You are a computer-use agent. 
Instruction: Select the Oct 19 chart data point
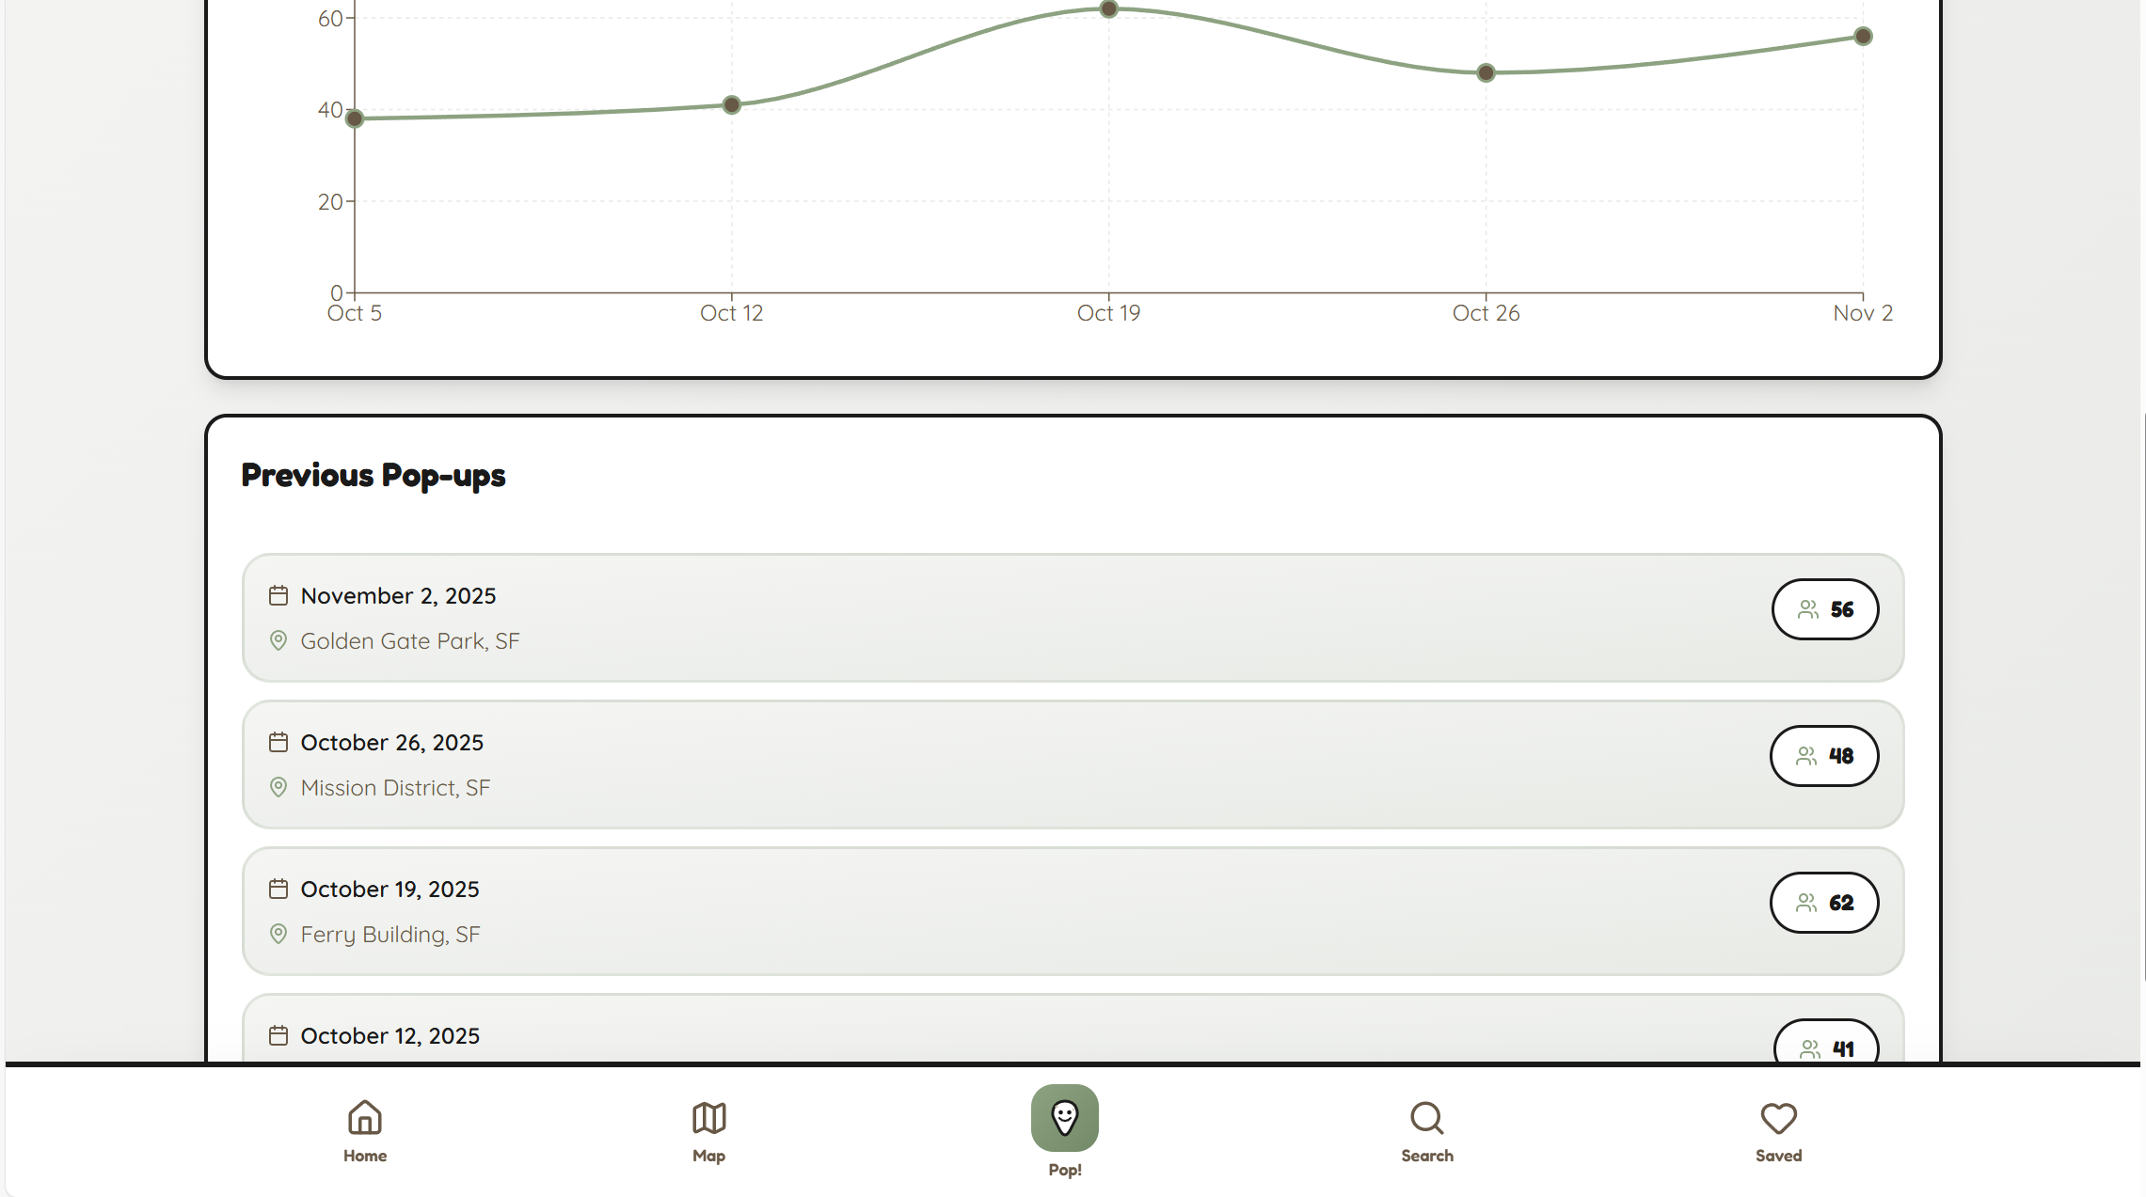tap(1108, 9)
